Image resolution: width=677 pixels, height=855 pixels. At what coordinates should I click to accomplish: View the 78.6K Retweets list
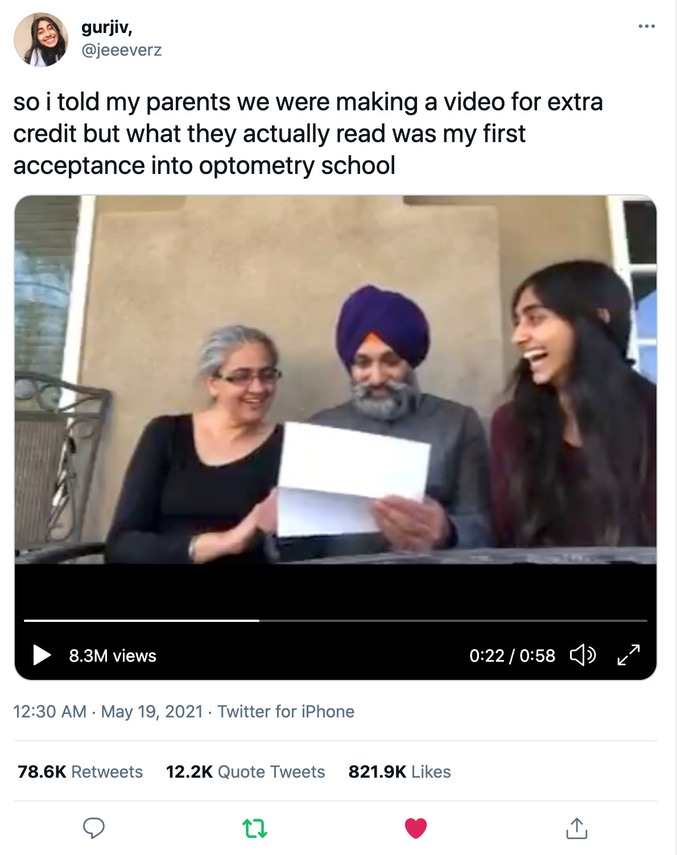[x=80, y=771]
